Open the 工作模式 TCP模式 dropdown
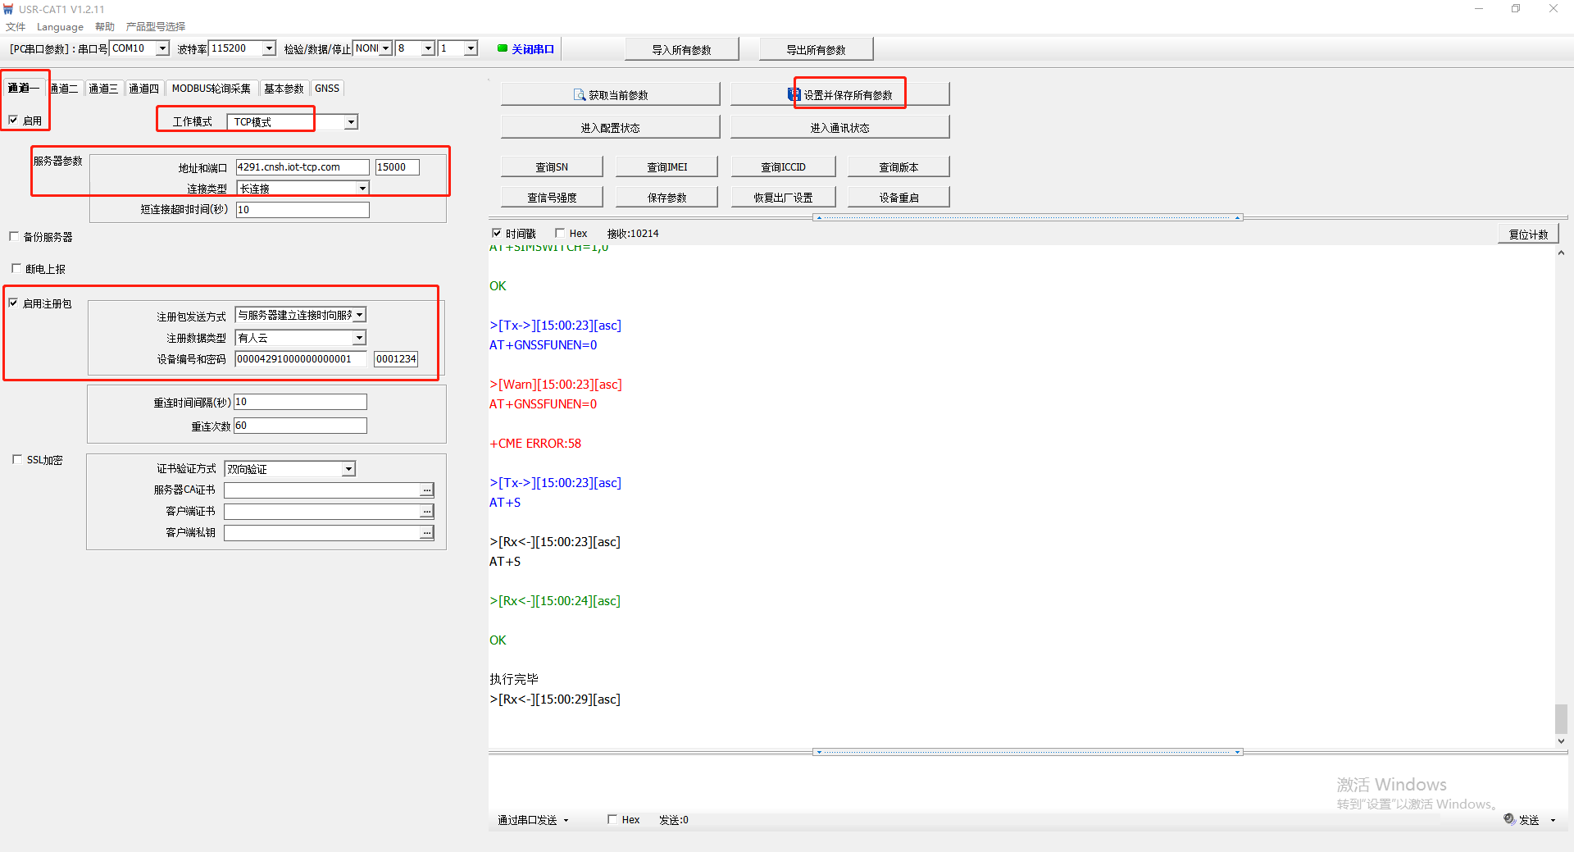The image size is (1574, 852). click(x=351, y=122)
